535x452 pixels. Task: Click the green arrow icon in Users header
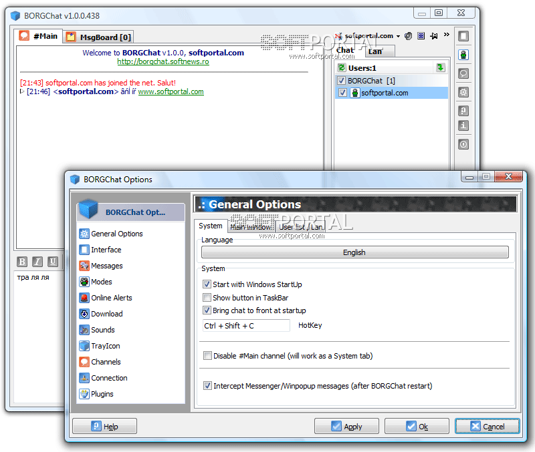coord(441,67)
